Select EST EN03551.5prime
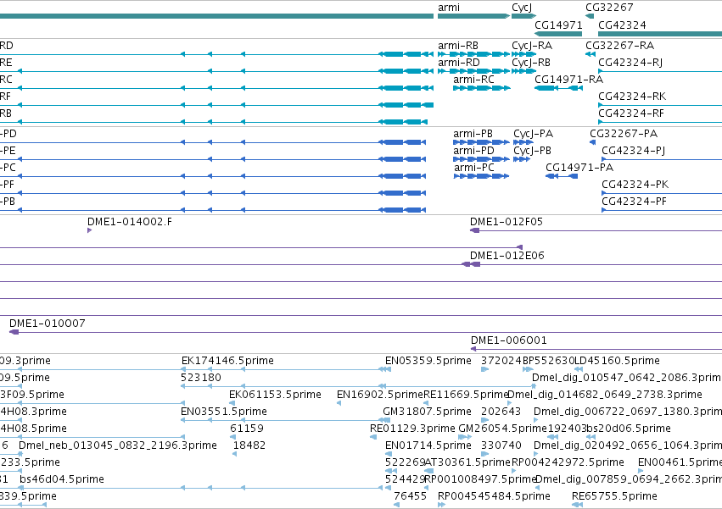Image resolution: width=722 pixels, height=509 pixels. (224, 412)
